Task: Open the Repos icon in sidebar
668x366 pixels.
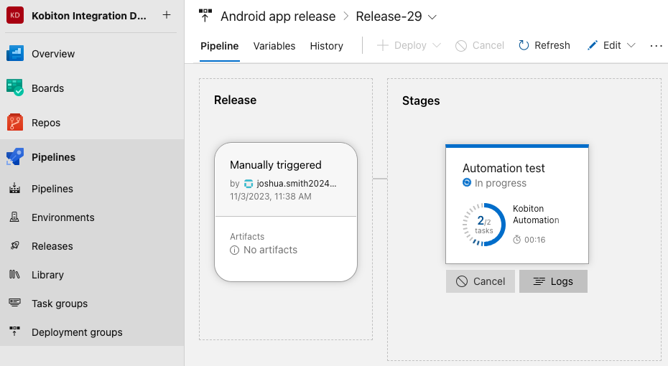Action: [x=15, y=123]
